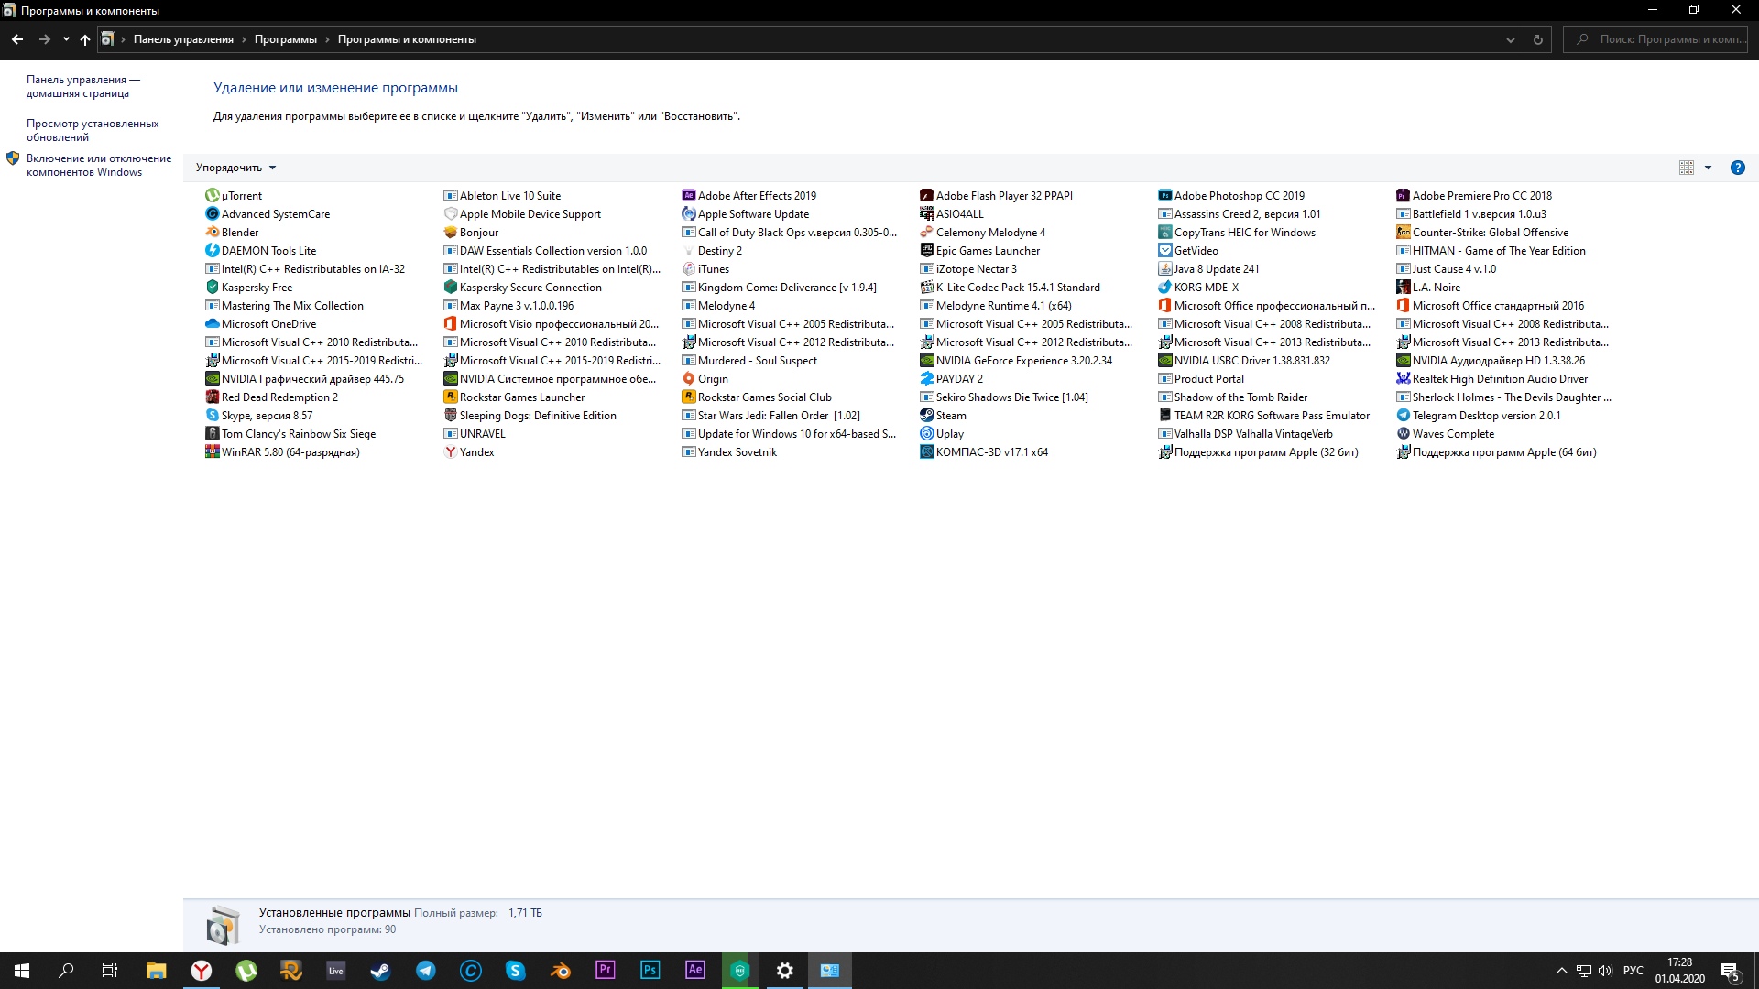
Task: Expand the address bar history dropdown
Action: tap(1510, 39)
